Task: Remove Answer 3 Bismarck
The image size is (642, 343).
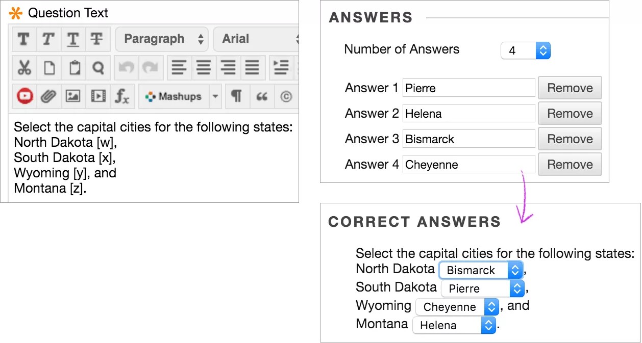Action: [x=570, y=139]
